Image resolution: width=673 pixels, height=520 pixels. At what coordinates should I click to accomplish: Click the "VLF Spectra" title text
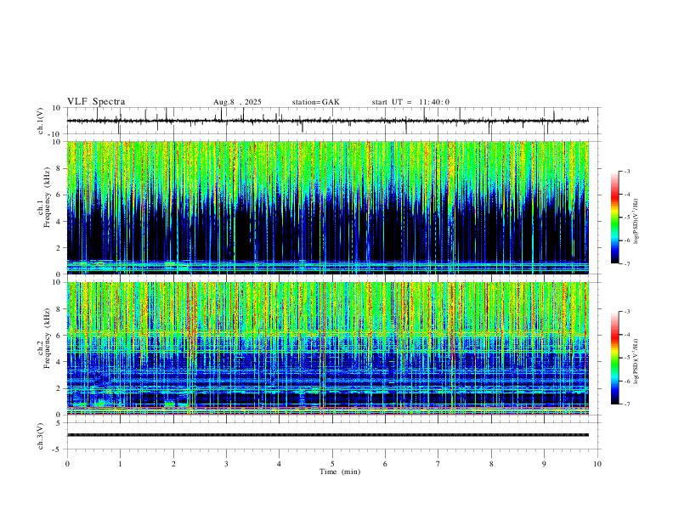96,102
